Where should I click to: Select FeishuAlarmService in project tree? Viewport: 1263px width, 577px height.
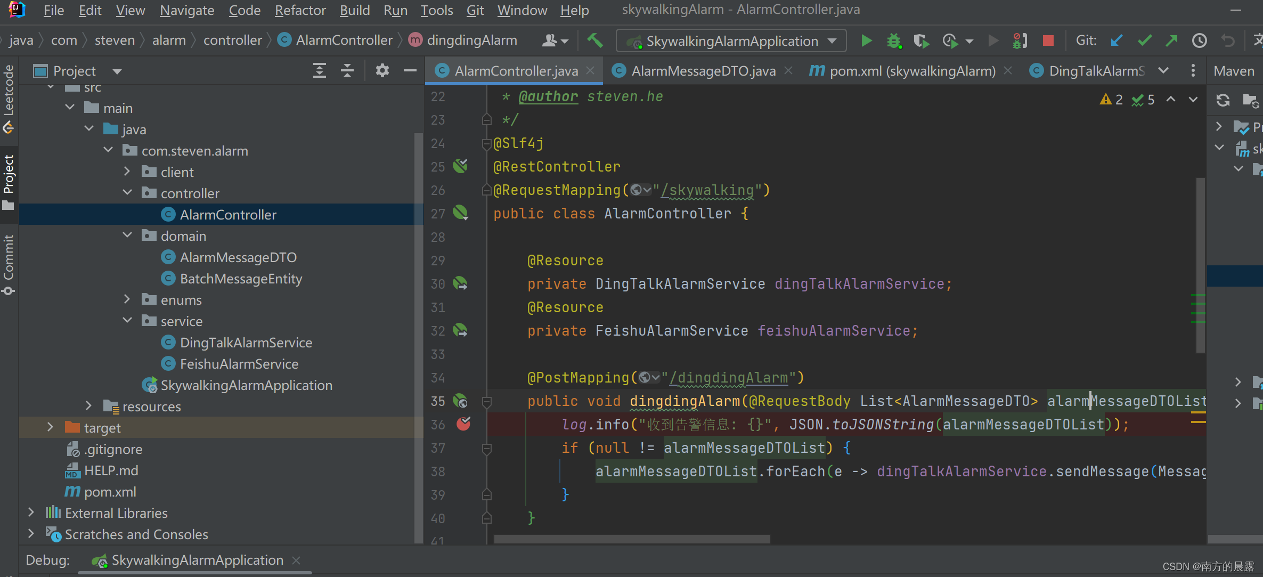239,364
